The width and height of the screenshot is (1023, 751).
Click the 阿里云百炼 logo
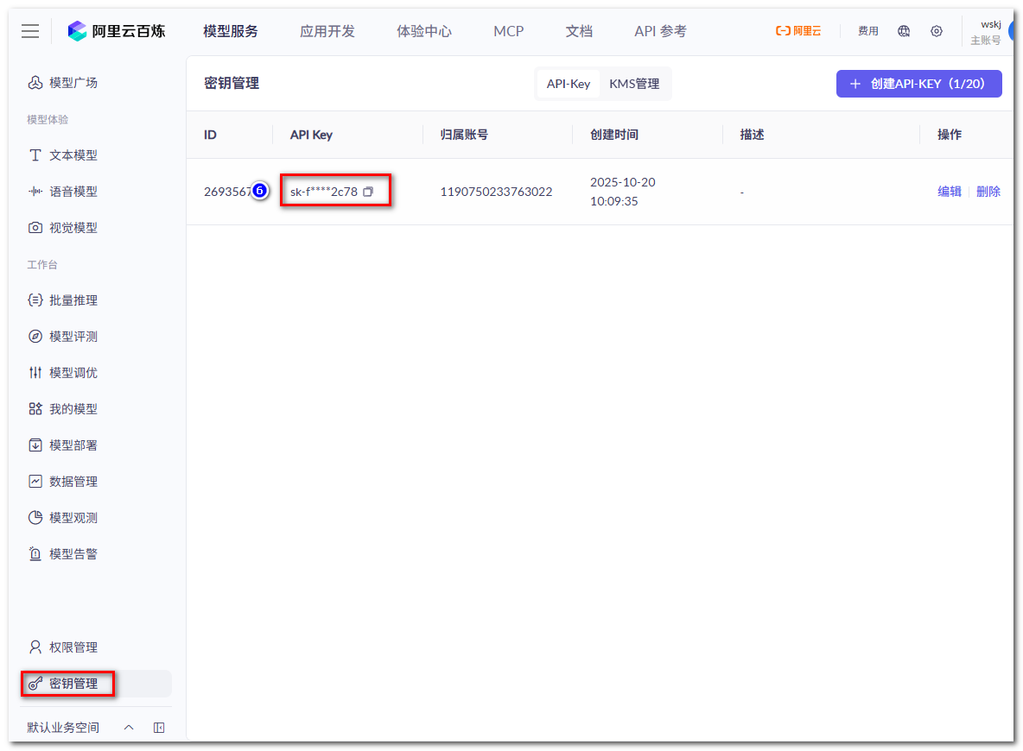[x=117, y=31]
